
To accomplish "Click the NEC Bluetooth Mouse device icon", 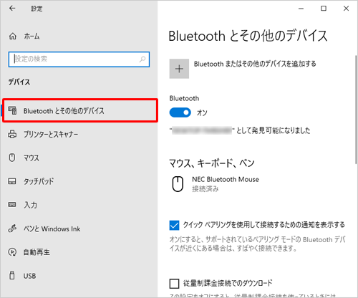I will coord(178,184).
